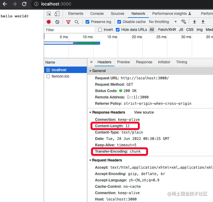Click the request bar in timeline overview
Image resolution: width=213 pixels, height=202 pixels.
72,43
